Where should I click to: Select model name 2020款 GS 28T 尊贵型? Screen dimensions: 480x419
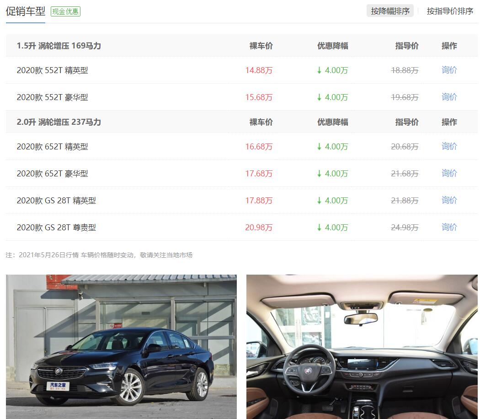point(56,228)
